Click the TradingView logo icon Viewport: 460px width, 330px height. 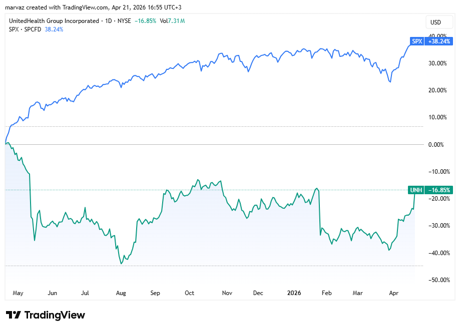[x=14, y=315]
